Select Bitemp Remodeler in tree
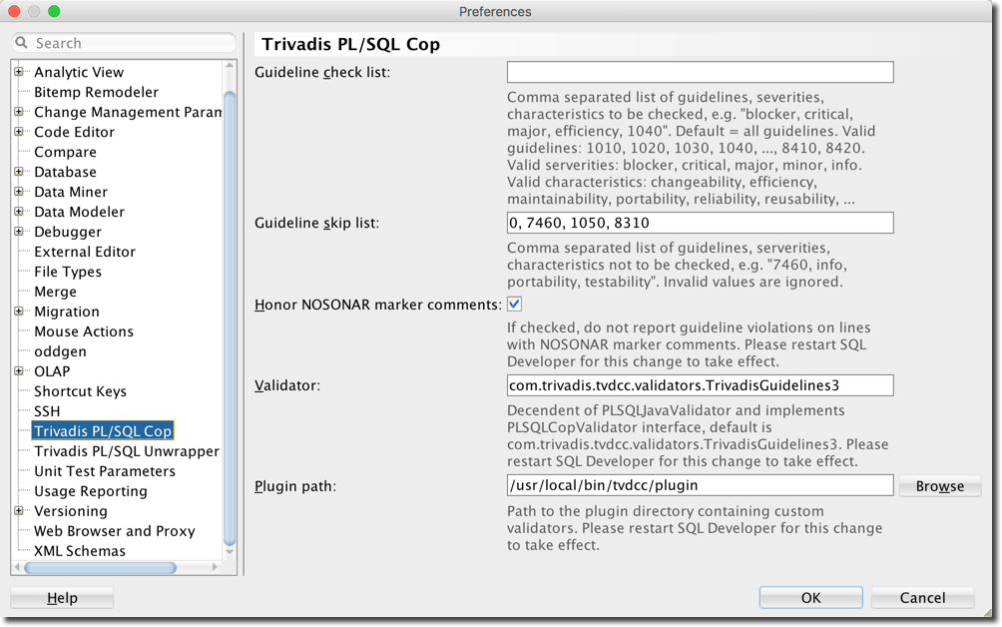The image size is (1002, 627). tap(96, 92)
